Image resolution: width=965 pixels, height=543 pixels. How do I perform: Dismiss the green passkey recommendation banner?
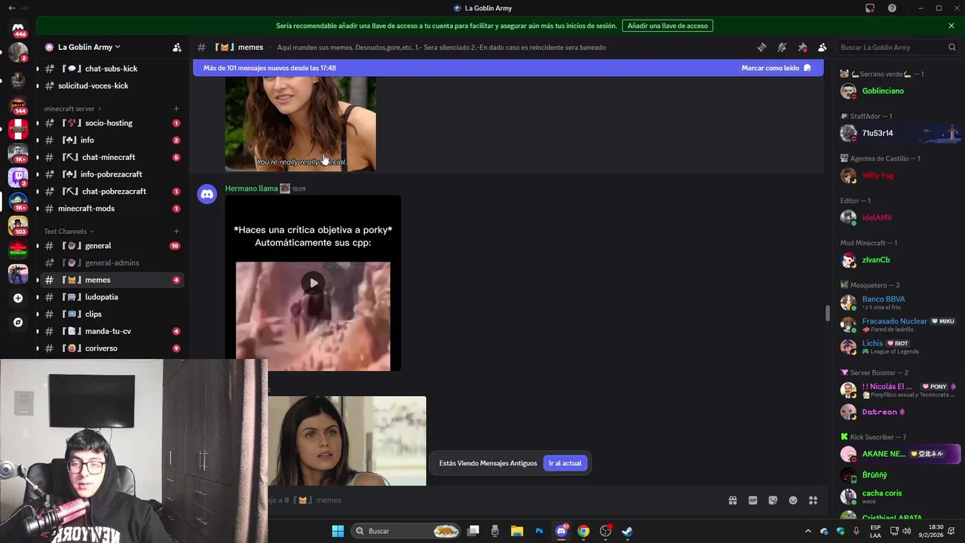pyautogui.click(x=951, y=26)
